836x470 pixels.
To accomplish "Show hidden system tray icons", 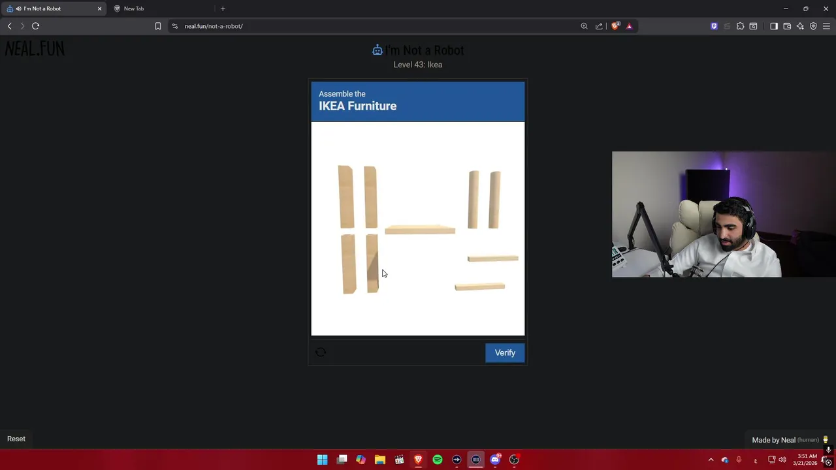I will (x=711, y=460).
